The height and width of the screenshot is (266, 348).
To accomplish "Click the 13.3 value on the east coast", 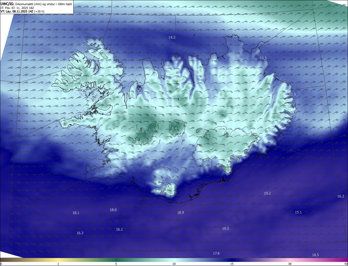I will (x=292, y=94).
